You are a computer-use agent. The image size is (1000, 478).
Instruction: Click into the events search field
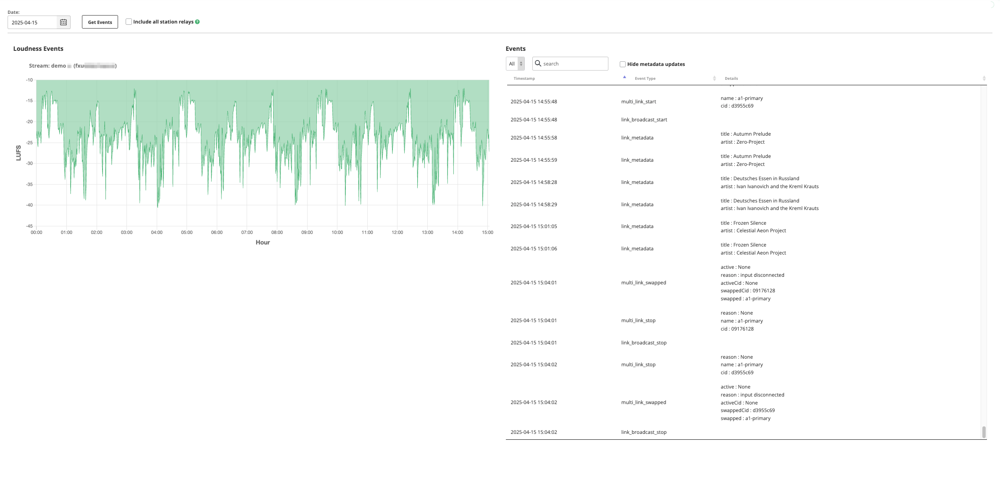574,64
